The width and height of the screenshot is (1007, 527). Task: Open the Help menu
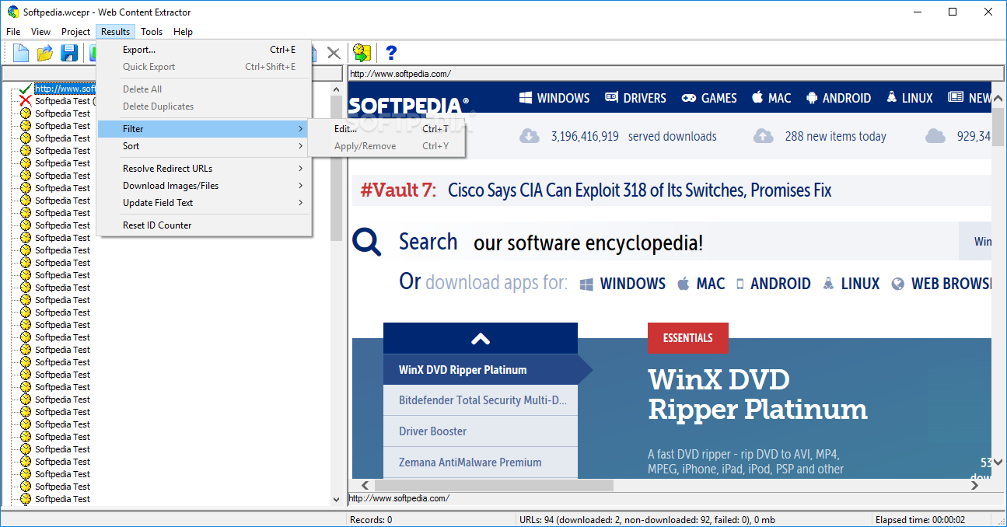183,32
